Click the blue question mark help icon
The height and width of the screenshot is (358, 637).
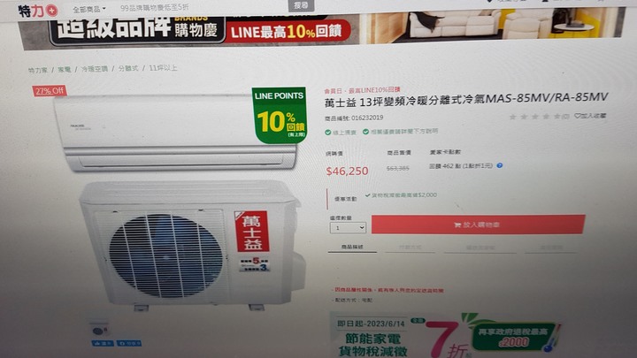(x=500, y=165)
